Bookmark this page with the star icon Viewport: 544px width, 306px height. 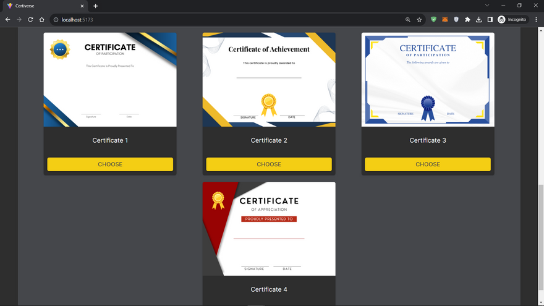419,20
